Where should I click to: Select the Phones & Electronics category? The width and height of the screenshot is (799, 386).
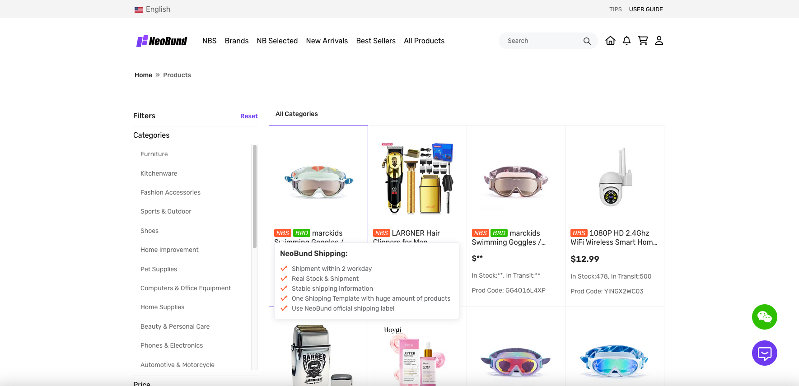(x=172, y=345)
